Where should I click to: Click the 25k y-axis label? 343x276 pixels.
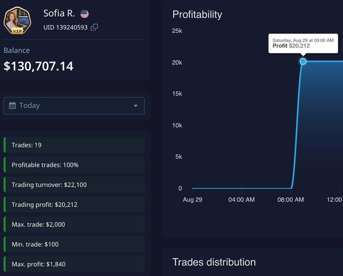point(177,31)
